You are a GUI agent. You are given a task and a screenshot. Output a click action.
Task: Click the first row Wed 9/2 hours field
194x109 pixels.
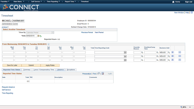pyautogui.click(x=8, y=52)
